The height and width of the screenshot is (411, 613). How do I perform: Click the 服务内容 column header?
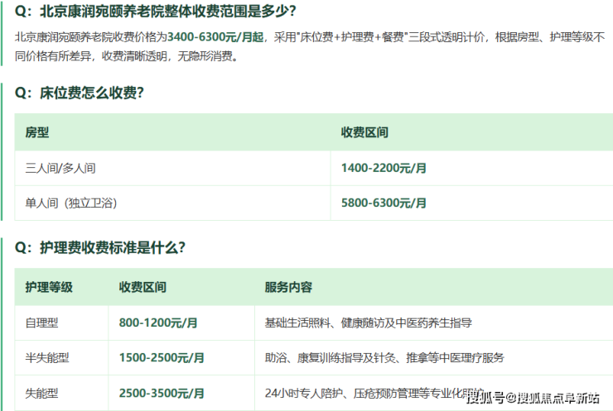288,287
